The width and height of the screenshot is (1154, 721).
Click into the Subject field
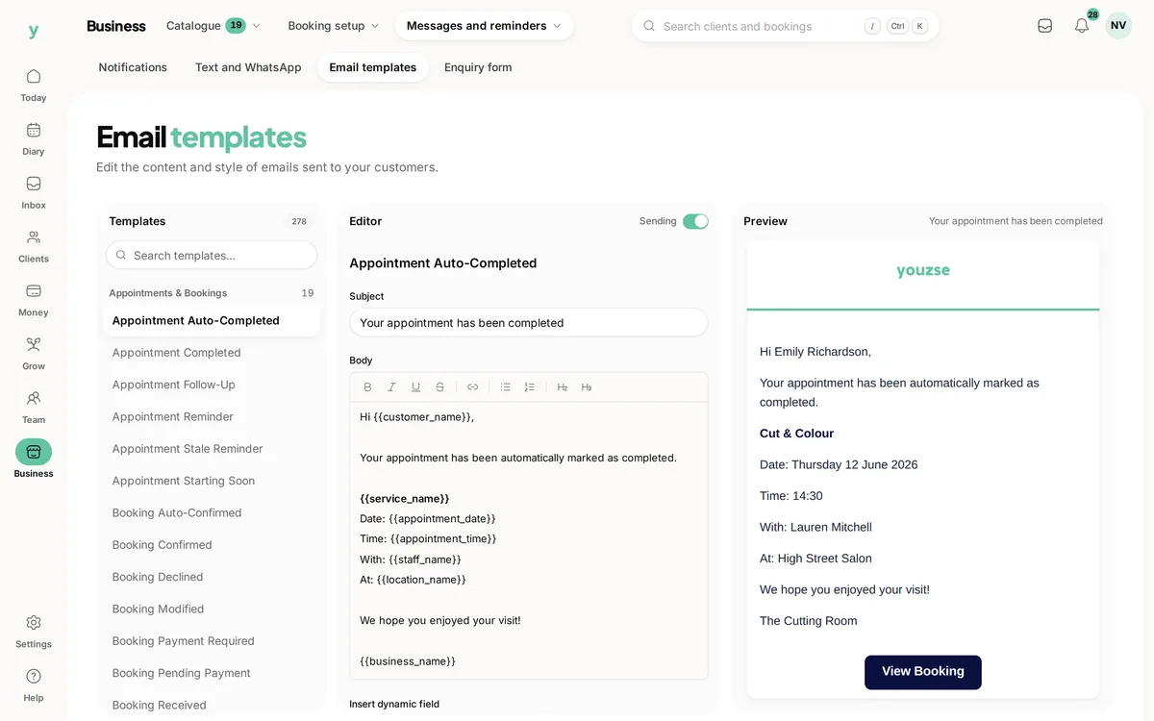529,323
